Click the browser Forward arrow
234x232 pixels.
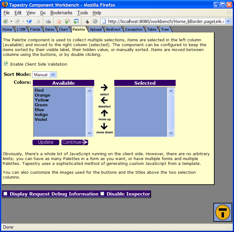[x=17, y=21]
